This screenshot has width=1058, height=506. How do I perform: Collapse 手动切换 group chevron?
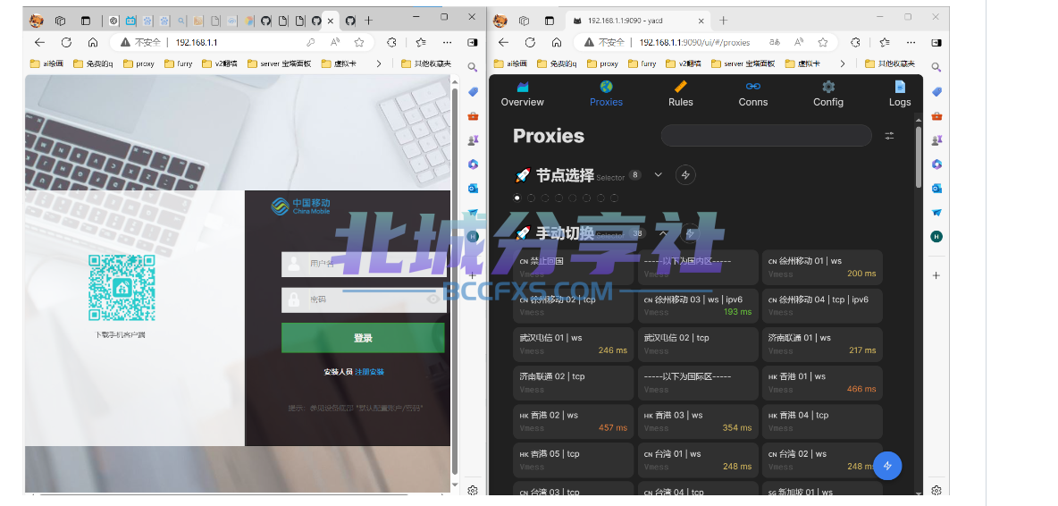pyautogui.click(x=663, y=233)
